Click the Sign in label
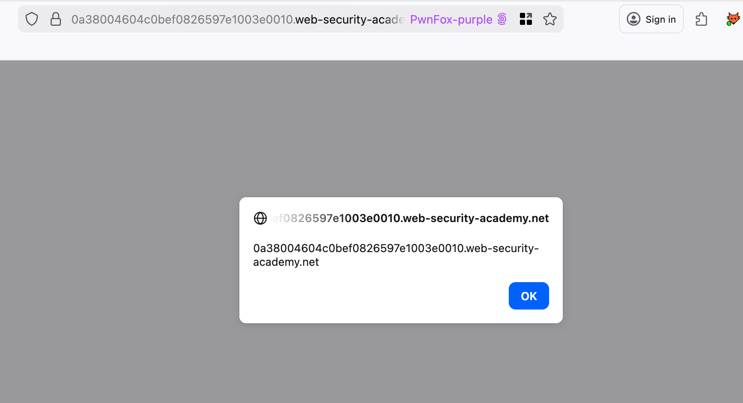The height and width of the screenshot is (403, 743). (x=660, y=20)
